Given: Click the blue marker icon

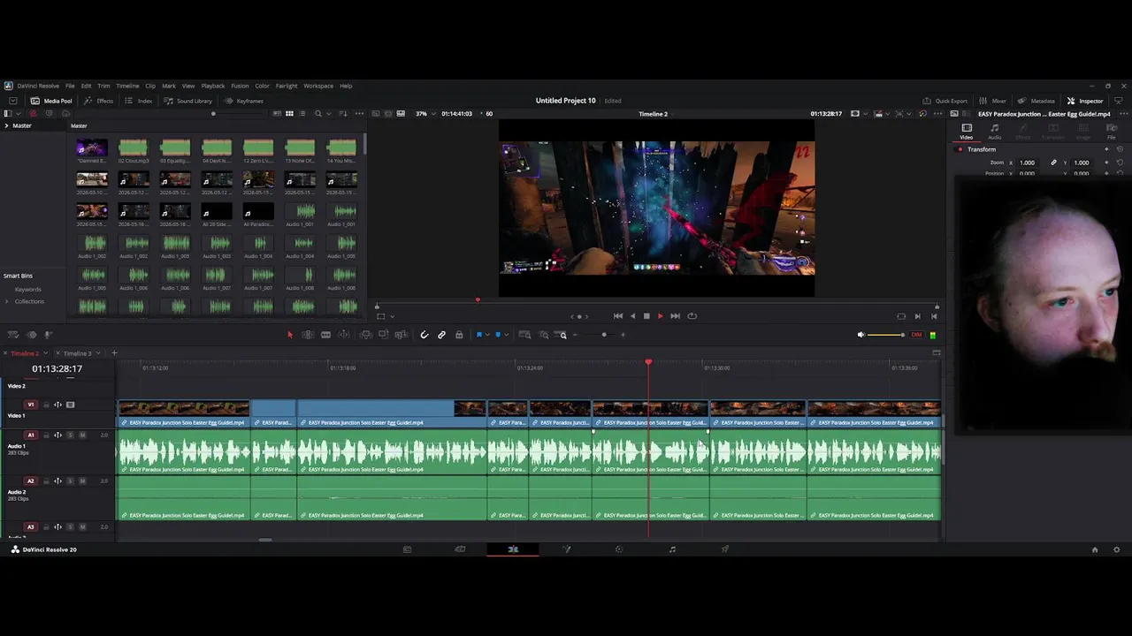Looking at the screenshot, I should pyautogui.click(x=498, y=335).
